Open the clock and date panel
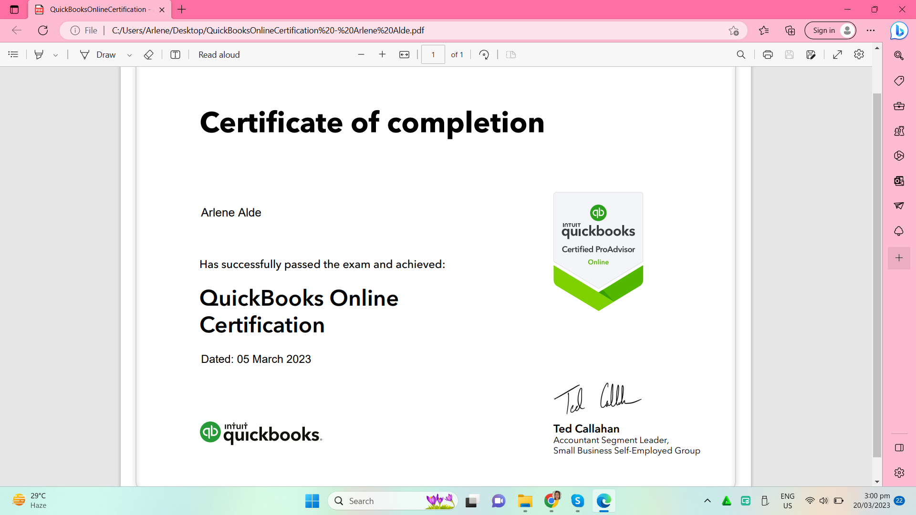This screenshot has height=515, width=916. click(x=872, y=501)
